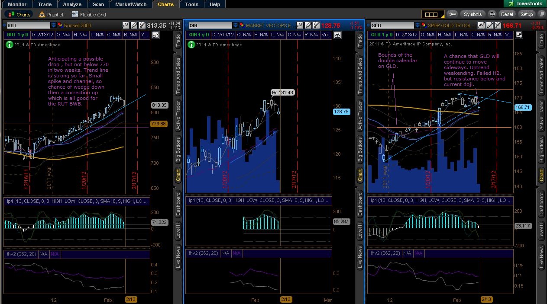This screenshot has height=304, width=547.
Task: Open chart style settings for the OIH chart
Action: pos(300,26)
